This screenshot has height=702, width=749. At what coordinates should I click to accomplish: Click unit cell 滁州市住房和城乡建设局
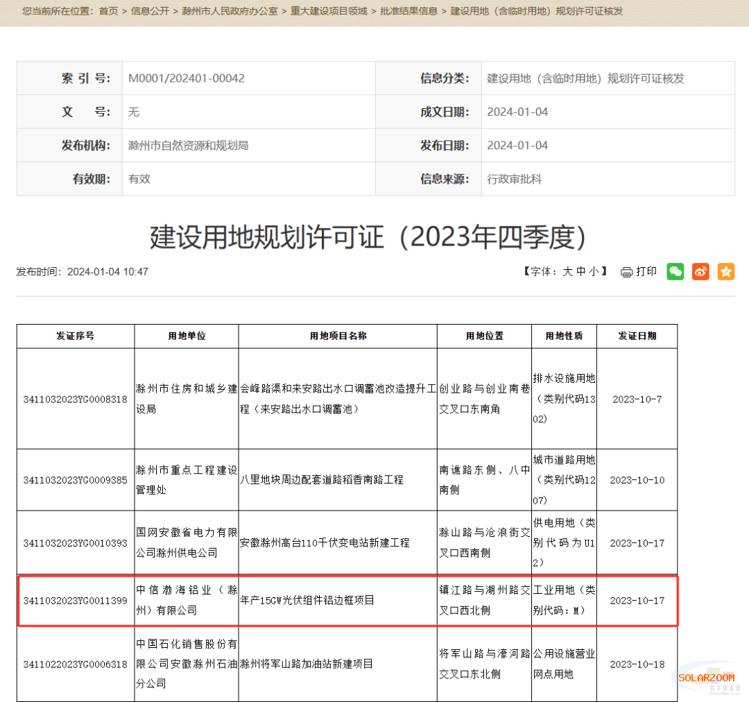(187, 399)
